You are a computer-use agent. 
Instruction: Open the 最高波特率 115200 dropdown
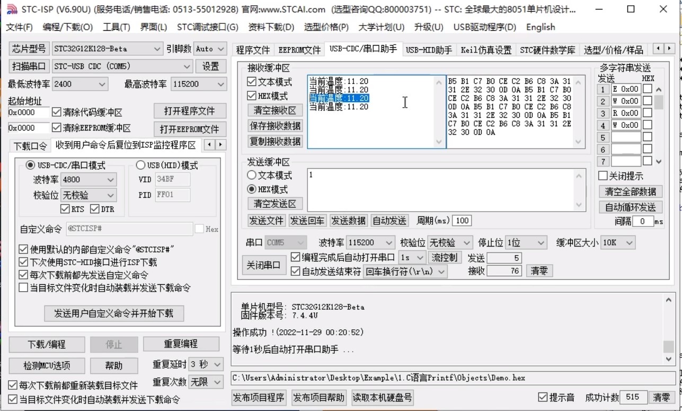pyautogui.click(x=199, y=84)
